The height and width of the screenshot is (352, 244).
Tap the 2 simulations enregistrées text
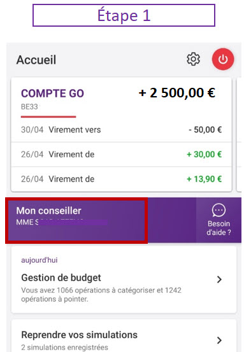click(x=64, y=348)
